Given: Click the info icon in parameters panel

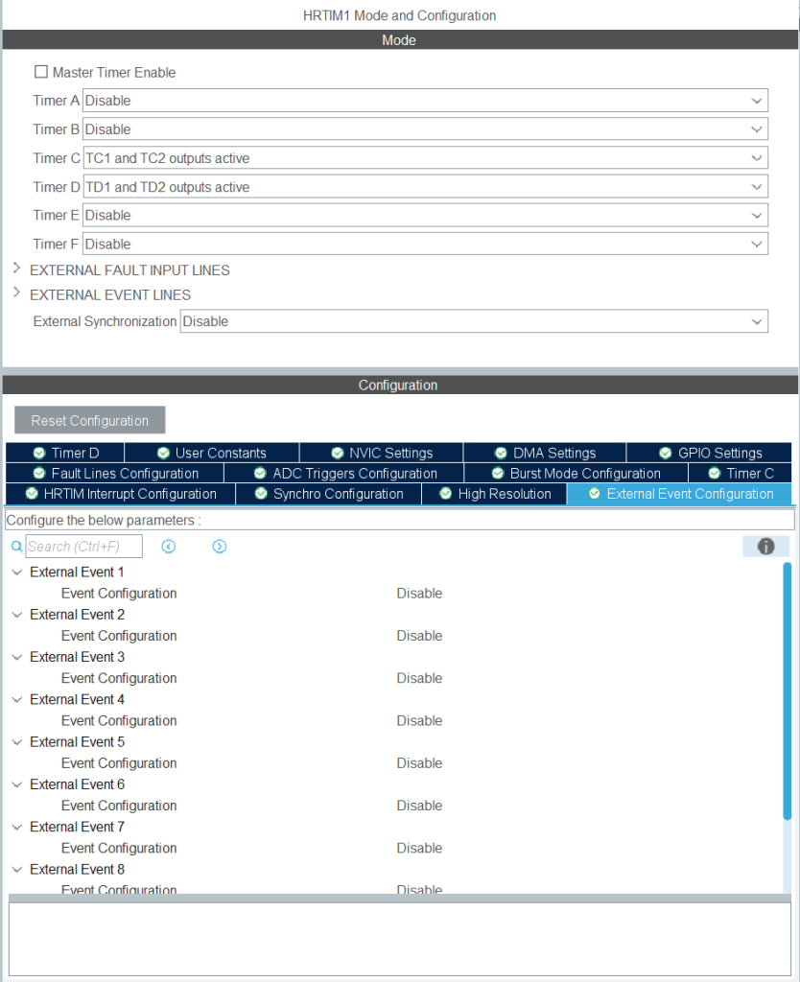Looking at the screenshot, I should 765,547.
